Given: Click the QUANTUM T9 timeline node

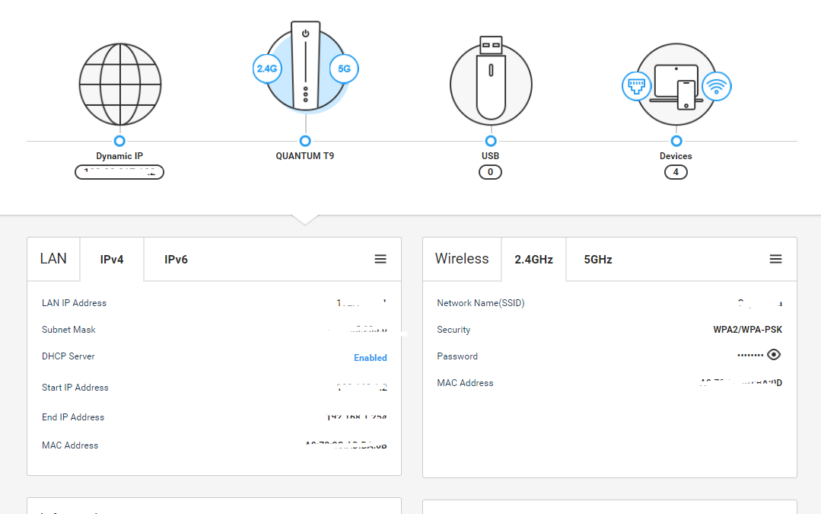Looking at the screenshot, I should 305,141.
